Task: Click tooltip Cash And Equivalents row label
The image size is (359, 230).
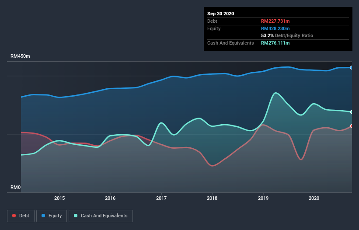Action: pyautogui.click(x=230, y=43)
